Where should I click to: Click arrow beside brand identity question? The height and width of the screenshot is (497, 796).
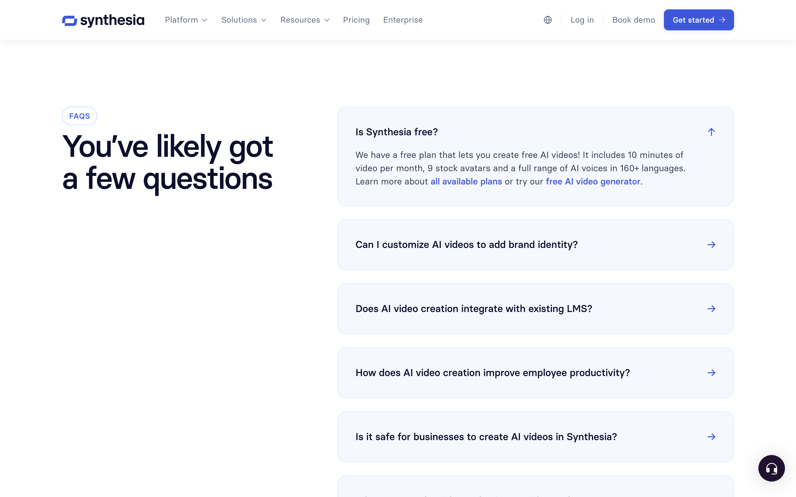[711, 245]
